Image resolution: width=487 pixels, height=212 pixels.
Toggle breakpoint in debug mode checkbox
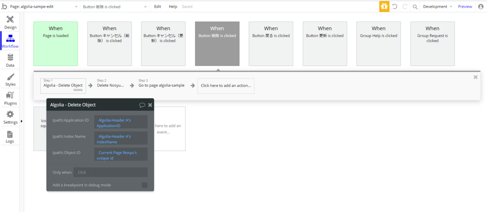[x=144, y=185]
